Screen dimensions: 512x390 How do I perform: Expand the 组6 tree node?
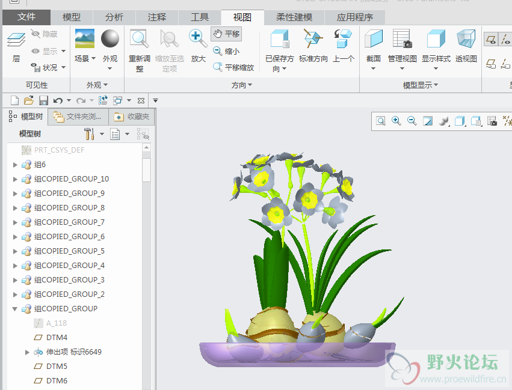pyautogui.click(x=15, y=165)
